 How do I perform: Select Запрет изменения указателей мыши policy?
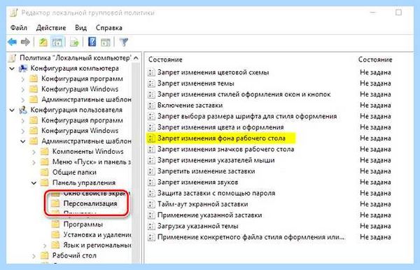pos(216,160)
